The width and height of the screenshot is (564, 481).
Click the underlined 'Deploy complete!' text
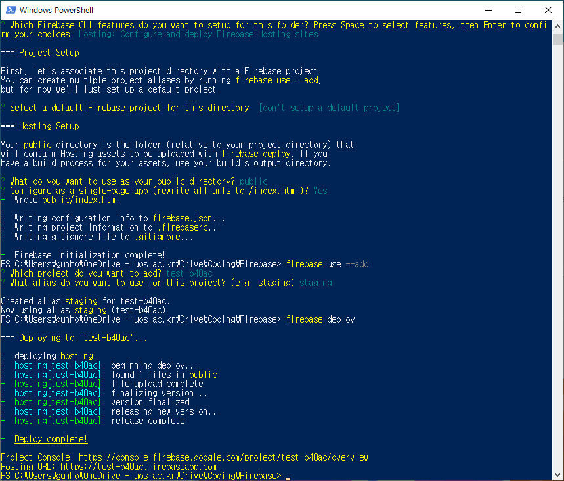pos(51,439)
